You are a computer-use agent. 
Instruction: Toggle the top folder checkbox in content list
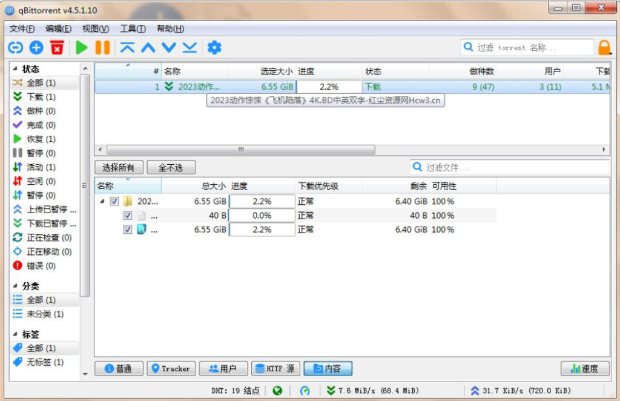(114, 202)
